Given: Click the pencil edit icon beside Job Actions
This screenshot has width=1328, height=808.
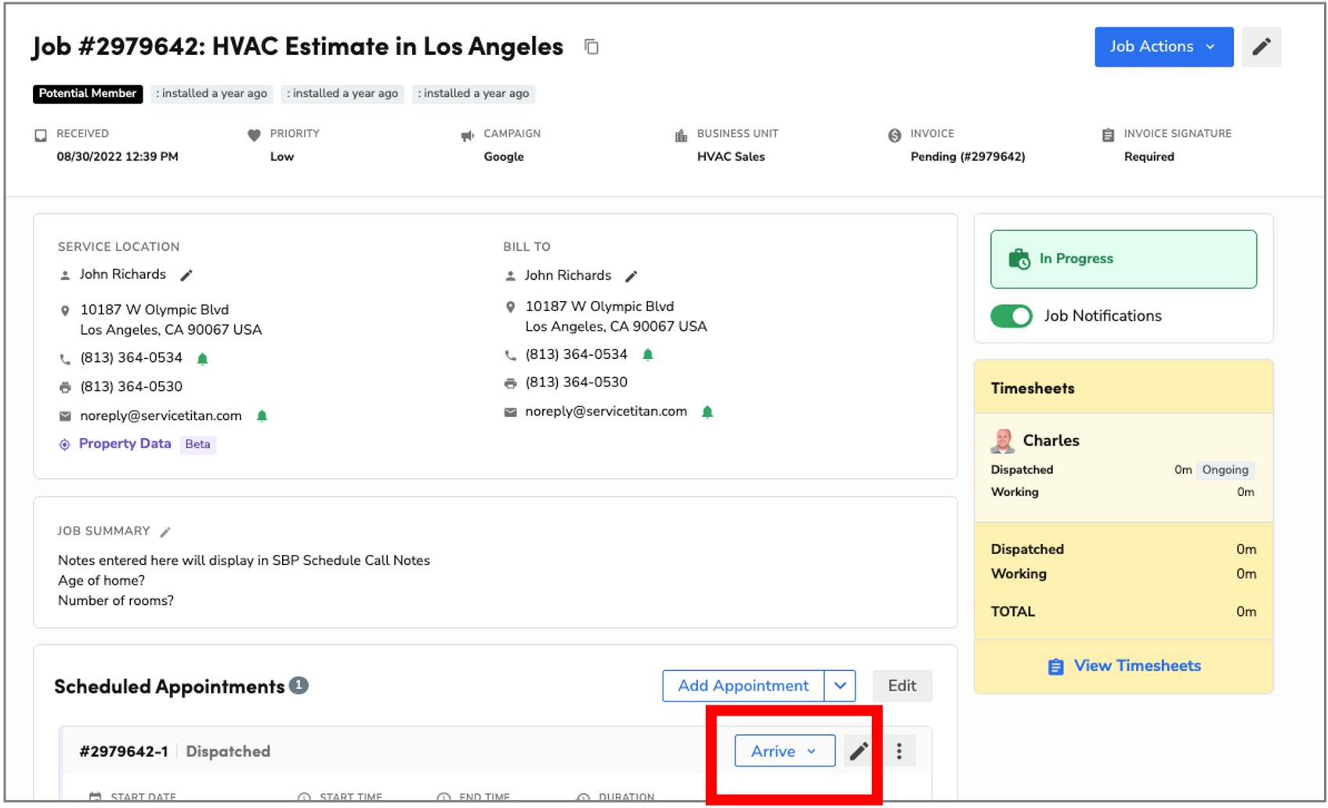Looking at the screenshot, I should [x=1261, y=47].
